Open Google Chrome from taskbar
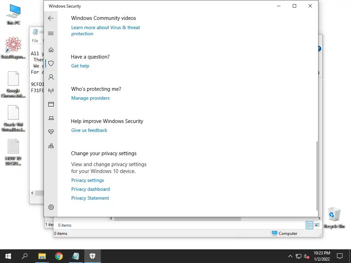This screenshot has height=263, width=351. click(x=59, y=256)
